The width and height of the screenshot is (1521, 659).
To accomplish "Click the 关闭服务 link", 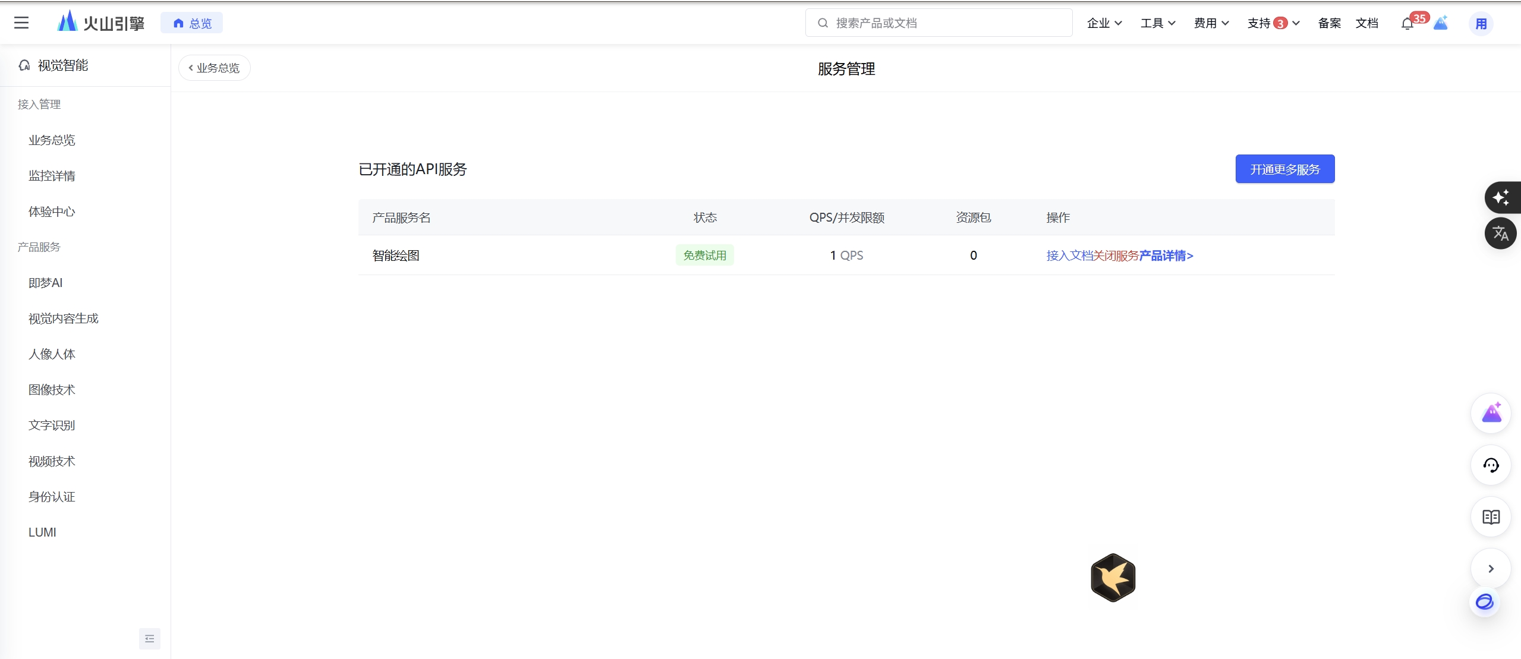I will point(1116,256).
